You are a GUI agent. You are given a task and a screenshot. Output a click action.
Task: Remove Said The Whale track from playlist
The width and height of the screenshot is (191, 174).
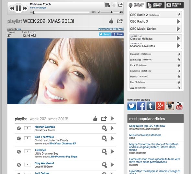point(19,138)
